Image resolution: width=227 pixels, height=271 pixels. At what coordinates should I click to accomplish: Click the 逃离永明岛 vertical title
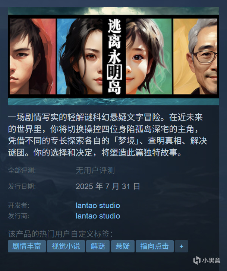coord(114,57)
